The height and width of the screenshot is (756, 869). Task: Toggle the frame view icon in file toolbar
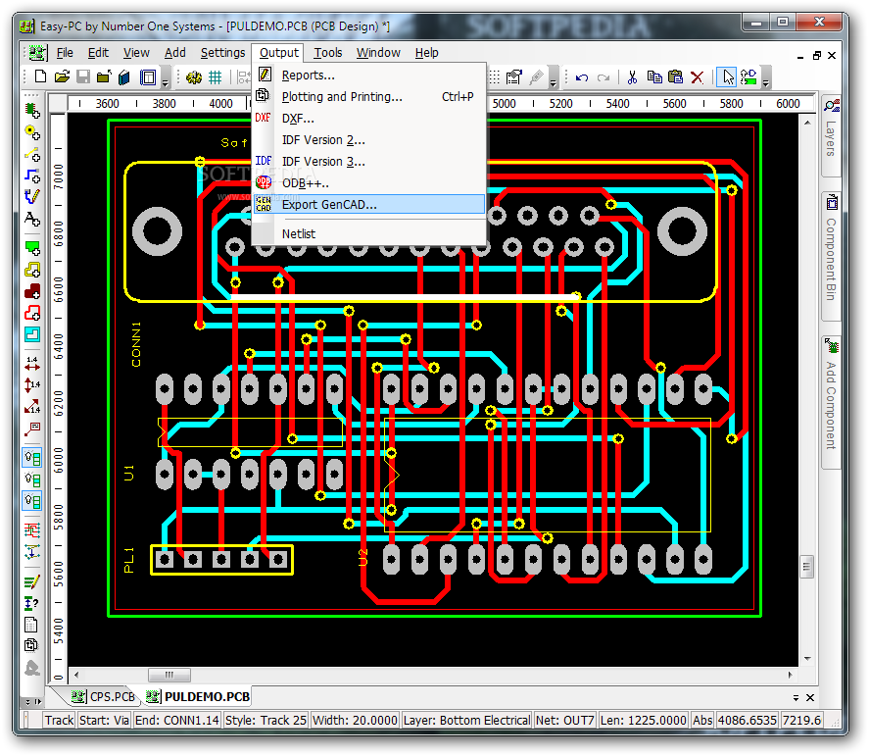pyautogui.click(x=148, y=77)
